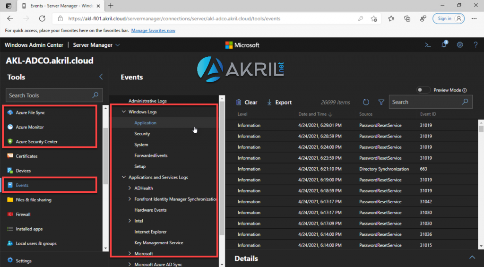The height and width of the screenshot is (267, 484).
Task: Select the Directory Synchronization event 663
Action: [352, 169]
